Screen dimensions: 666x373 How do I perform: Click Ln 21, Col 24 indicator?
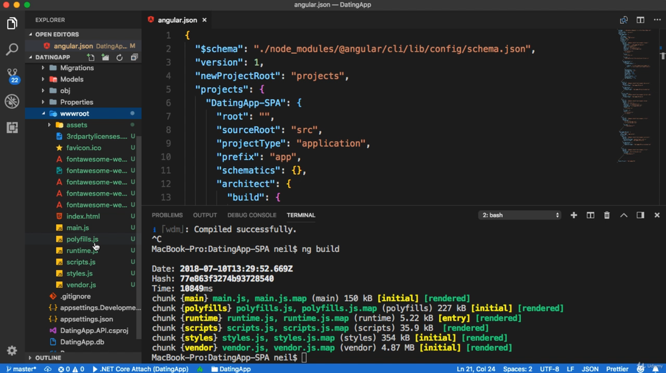[x=476, y=369]
